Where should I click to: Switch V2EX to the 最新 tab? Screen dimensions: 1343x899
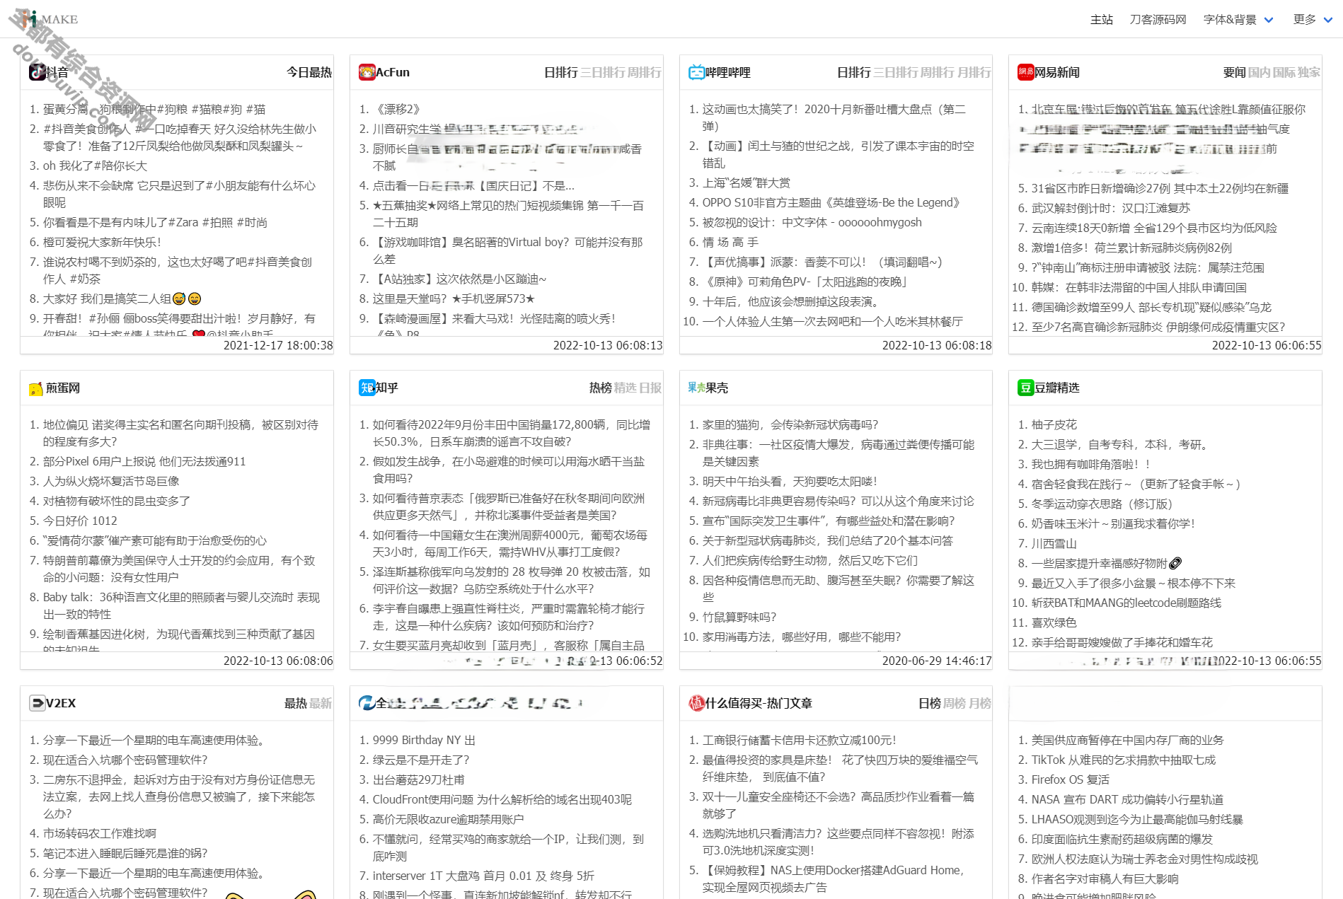(321, 703)
